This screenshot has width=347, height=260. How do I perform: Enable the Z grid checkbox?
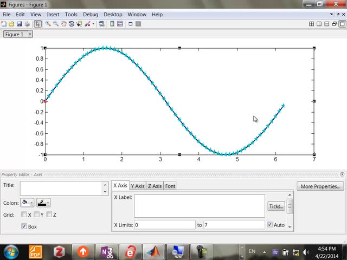point(49,214)
